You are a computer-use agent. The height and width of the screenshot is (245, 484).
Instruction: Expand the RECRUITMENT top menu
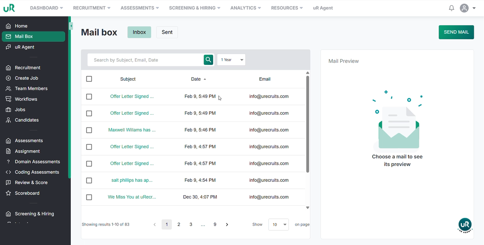coord(91,8)
